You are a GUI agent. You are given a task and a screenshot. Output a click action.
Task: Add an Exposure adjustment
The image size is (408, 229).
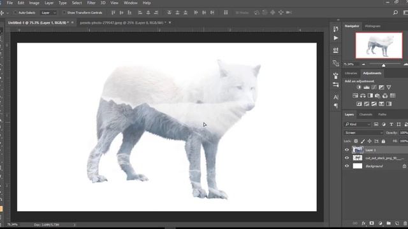click(x=381, y=87)
